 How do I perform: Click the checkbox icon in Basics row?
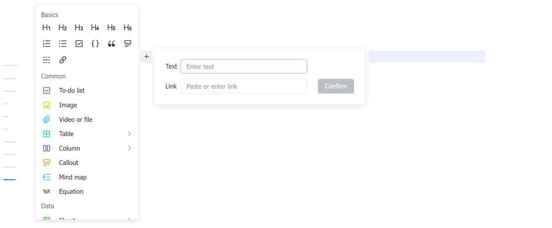click(79, 44)
